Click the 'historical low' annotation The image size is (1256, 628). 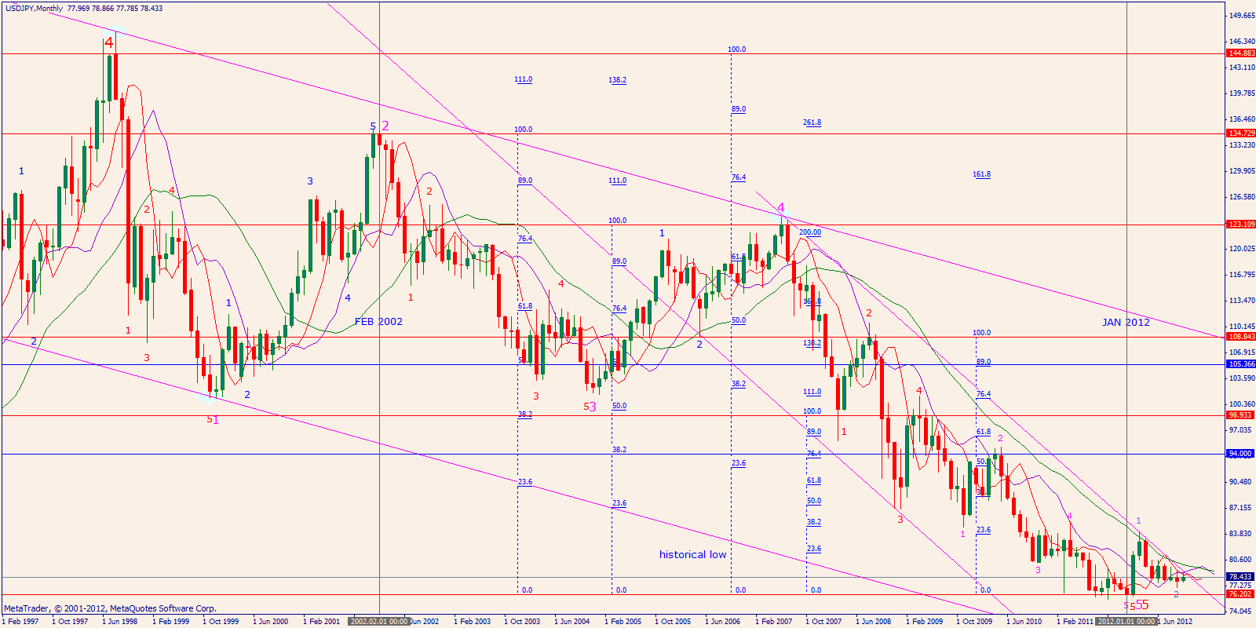pyautogui.click(x=692, y=554)
